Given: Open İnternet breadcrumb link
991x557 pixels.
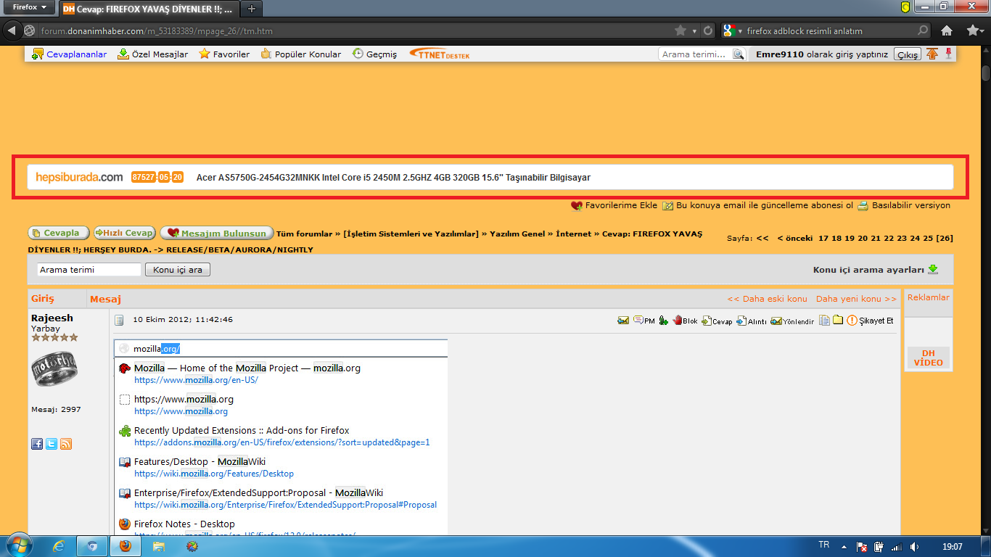Looking at the screenshot, I should pos(574,234).
